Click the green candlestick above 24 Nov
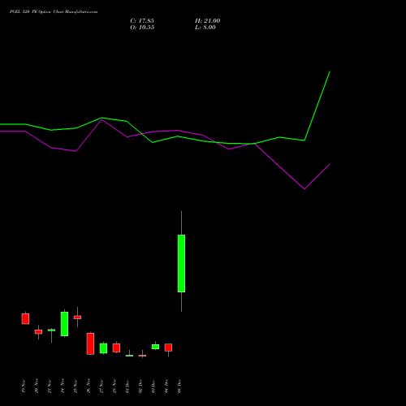Image resolution: width=406 pixels, height=406 pixels. coord(64,324)
